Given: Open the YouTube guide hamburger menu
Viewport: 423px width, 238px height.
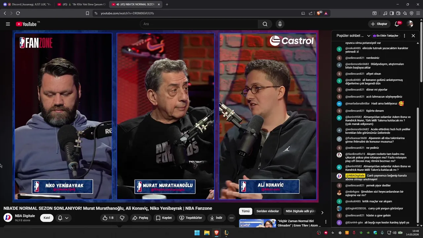Looking at the screenshot, I should 8,24.
